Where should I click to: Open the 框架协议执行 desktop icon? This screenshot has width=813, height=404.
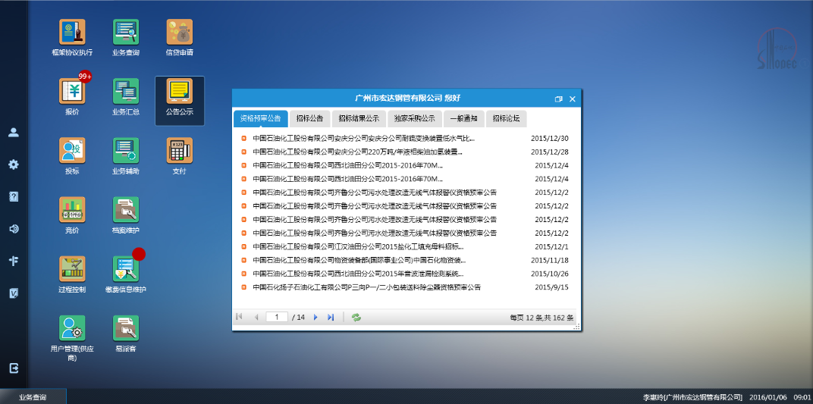(x=72, y=33)
